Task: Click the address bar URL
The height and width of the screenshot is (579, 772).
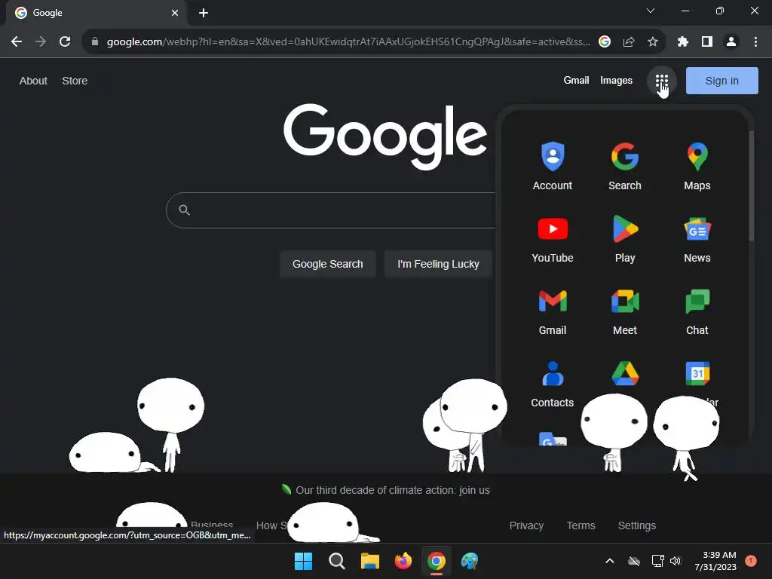Action: click(348, 42)
